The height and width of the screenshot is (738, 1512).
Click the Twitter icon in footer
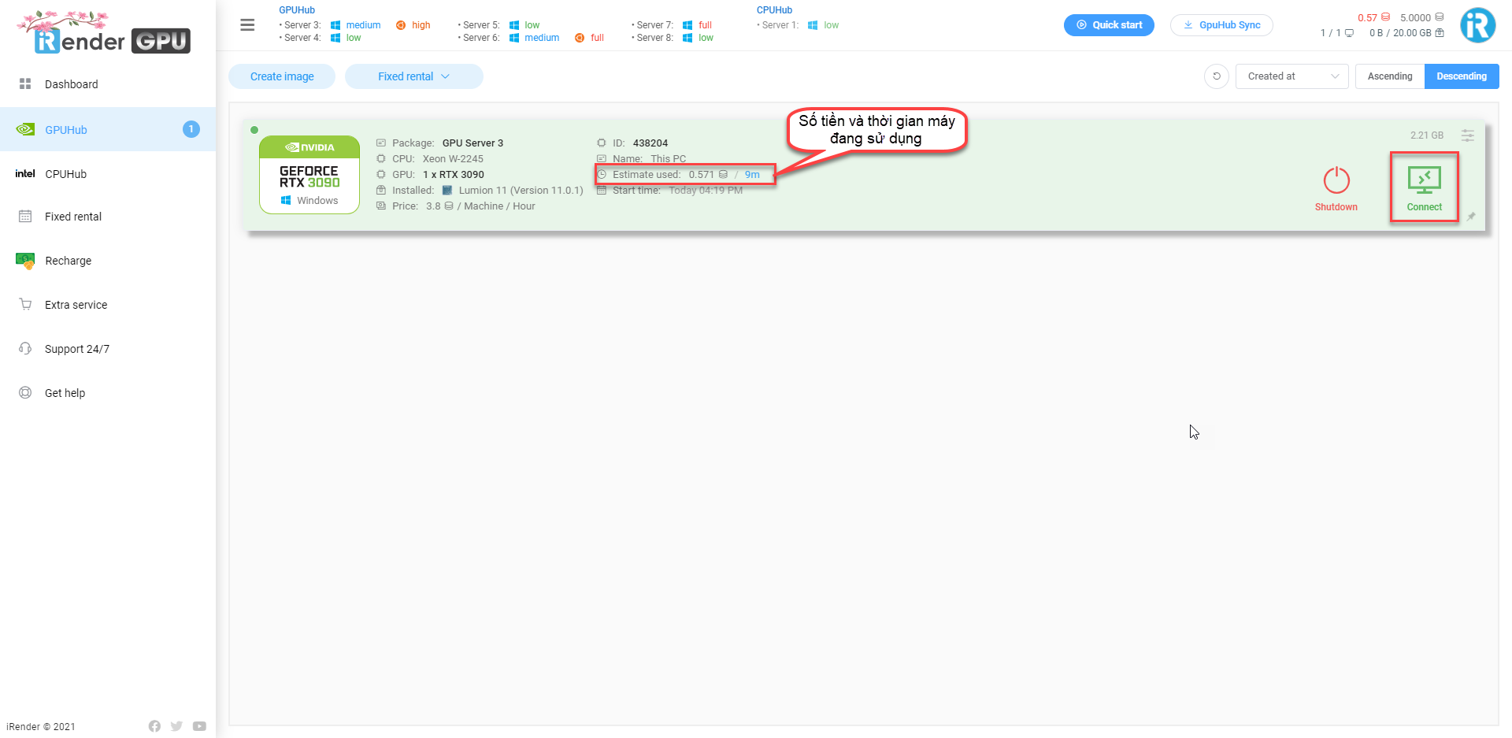pos(176,726)
